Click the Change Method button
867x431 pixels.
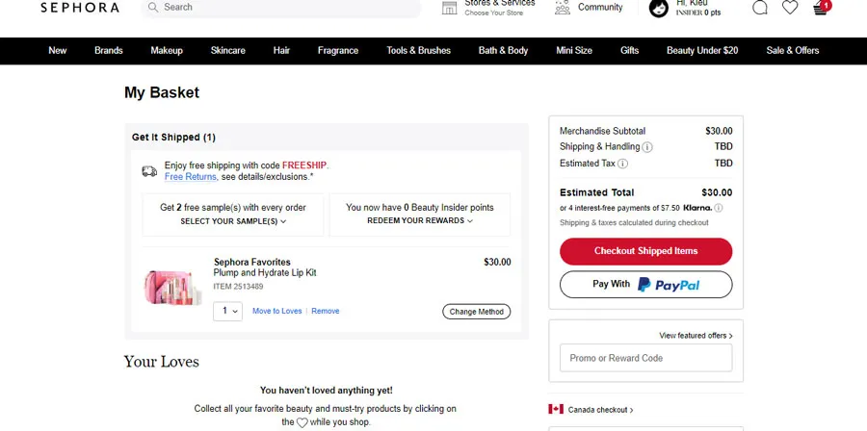click(x=477, y=312)
